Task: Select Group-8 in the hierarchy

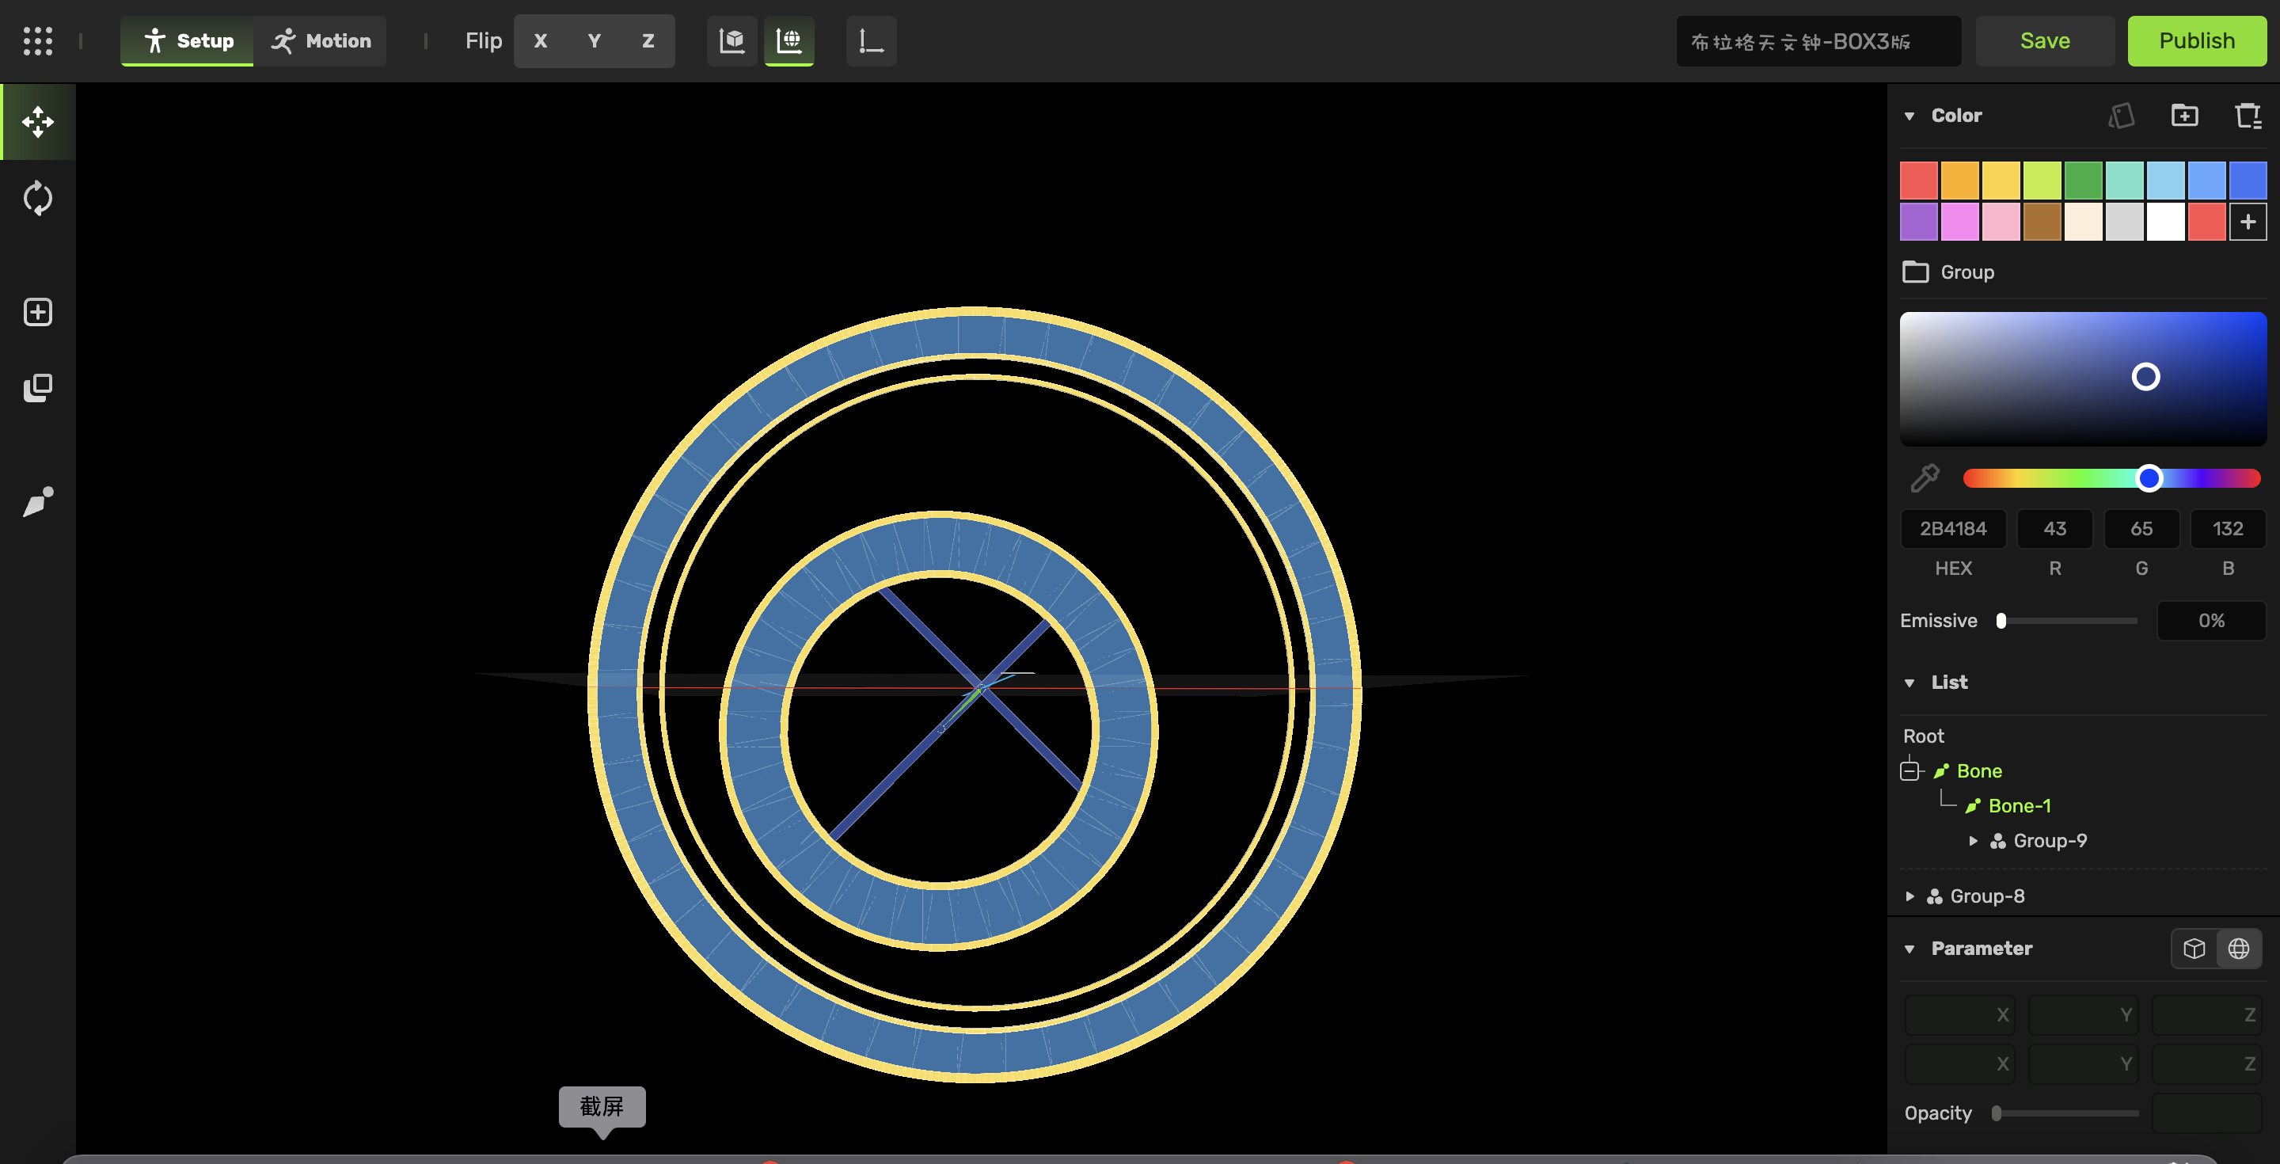Action: [x=1987, y=896]
